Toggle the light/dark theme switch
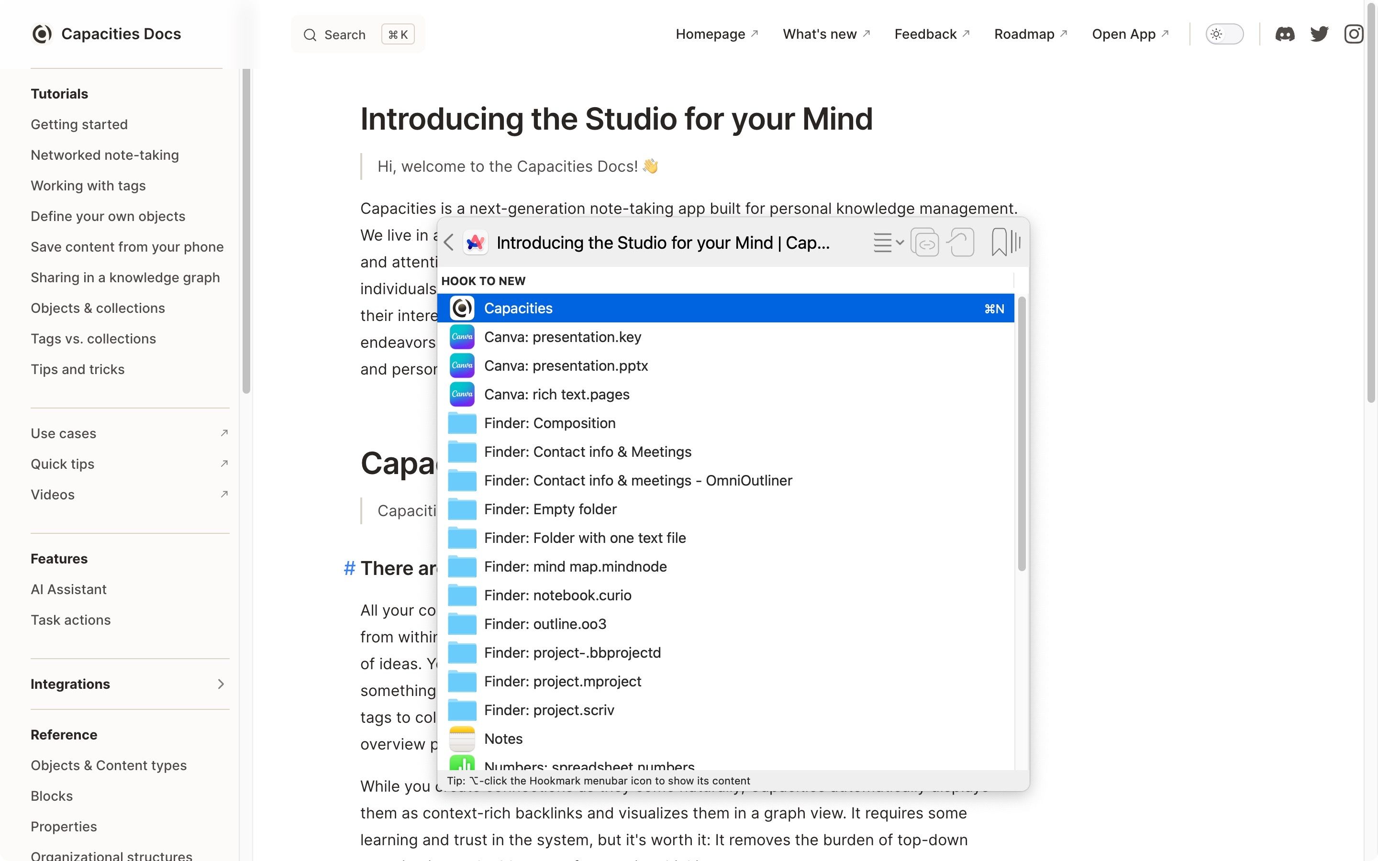The height and width of the screenshot is (861, 1378). 1224,34
